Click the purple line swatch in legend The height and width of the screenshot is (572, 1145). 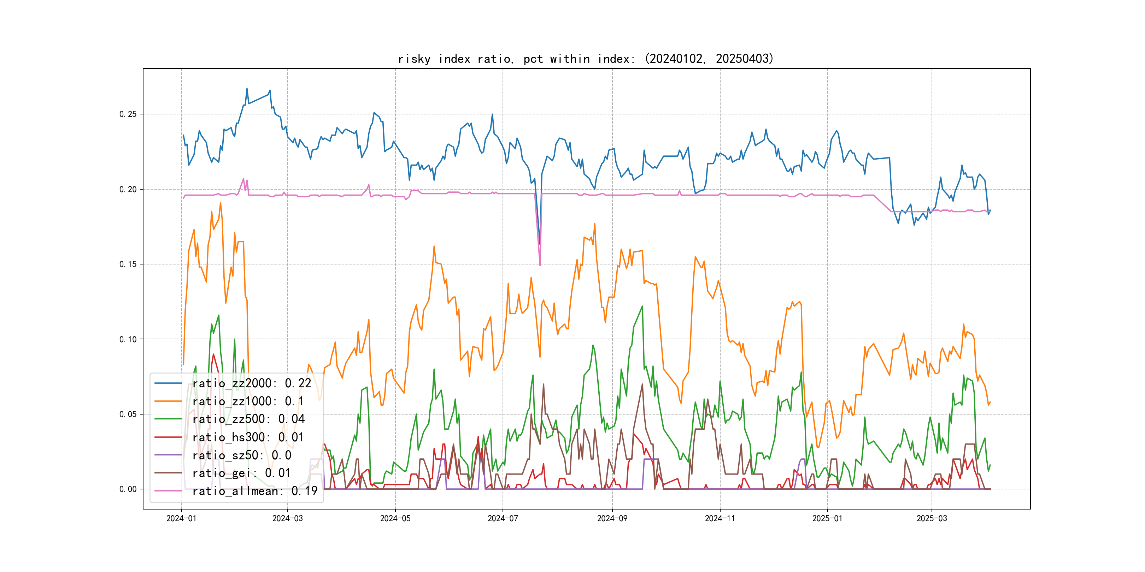pos(168,455)
